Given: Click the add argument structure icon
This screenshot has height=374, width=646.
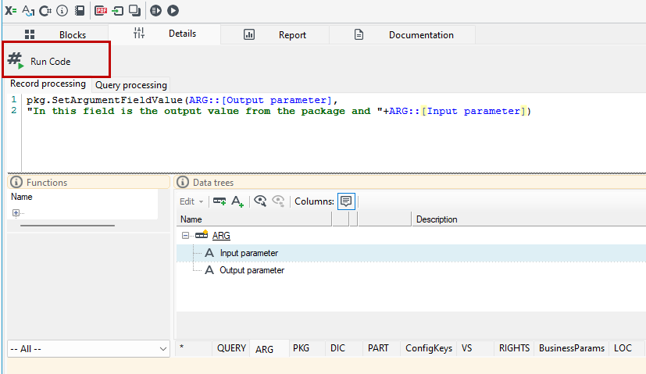Looking at the screenshot, I should coord(219,201).
